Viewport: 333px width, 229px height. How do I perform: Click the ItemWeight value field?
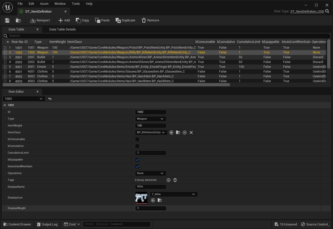click(x=151, y=126)
